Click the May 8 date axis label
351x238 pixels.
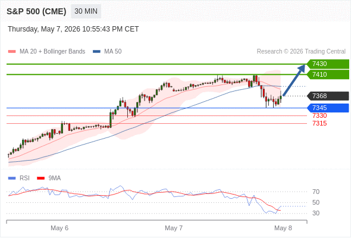[283, 228]
